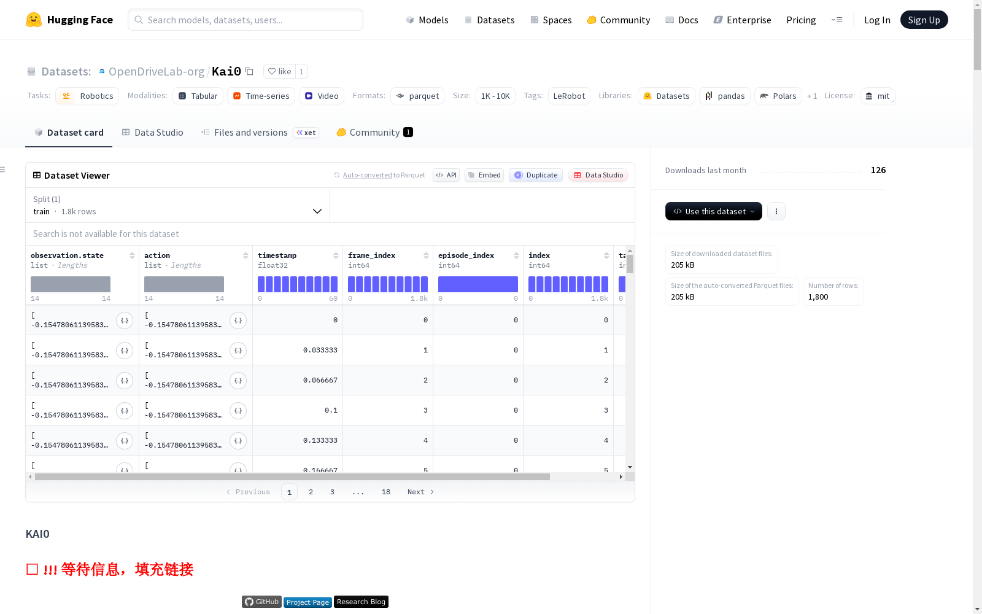Click the Hugging Face logo icon
The width and height of the screenshot is (982, 614).
click(34, 20)
